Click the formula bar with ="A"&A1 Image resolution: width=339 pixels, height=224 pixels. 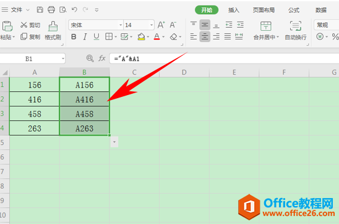coord(224,59)
